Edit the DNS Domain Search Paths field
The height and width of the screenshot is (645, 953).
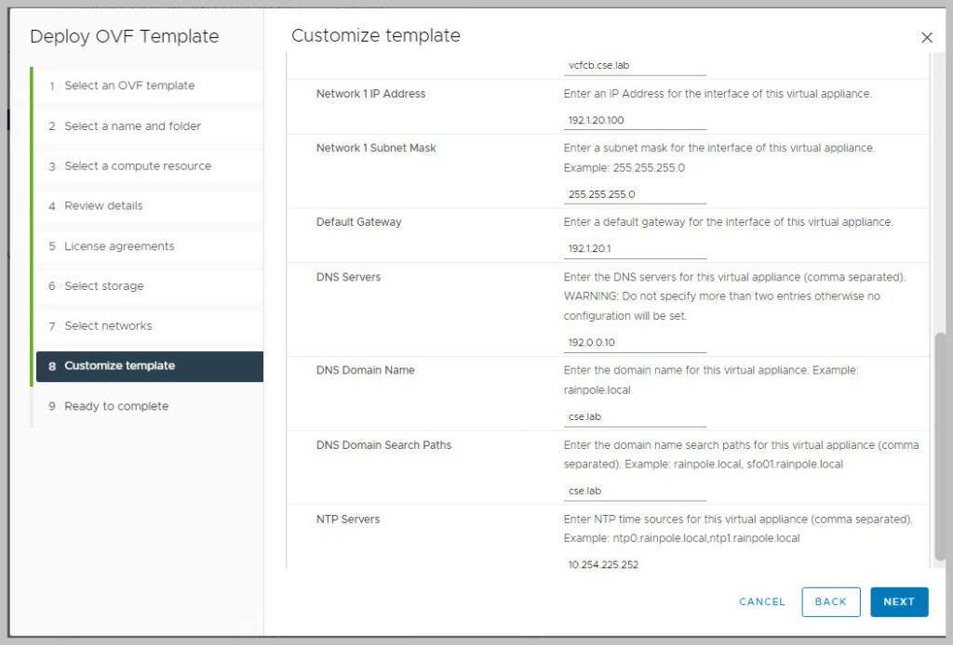(x=635, y=491)
